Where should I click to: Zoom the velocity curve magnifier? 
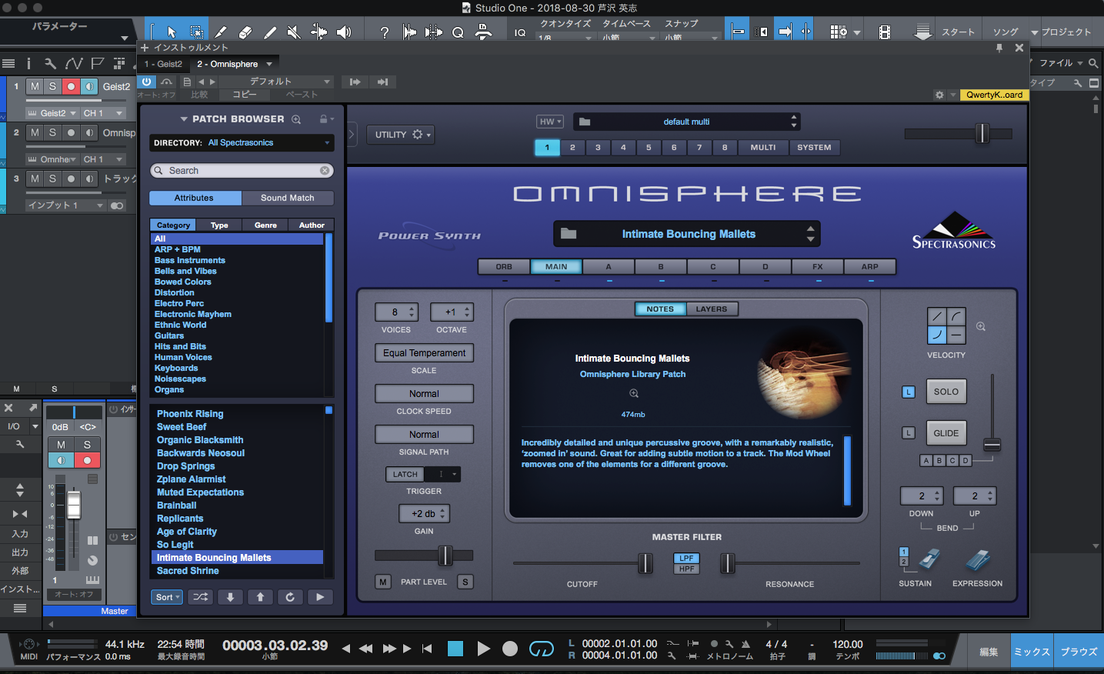tap(981, 326)
